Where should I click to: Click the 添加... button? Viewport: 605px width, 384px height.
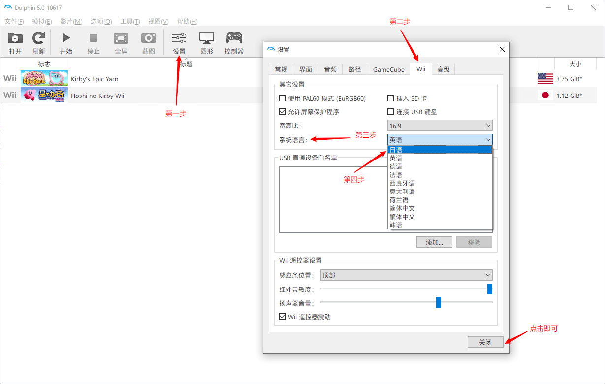pyautogui.click(x=434, y=242)
